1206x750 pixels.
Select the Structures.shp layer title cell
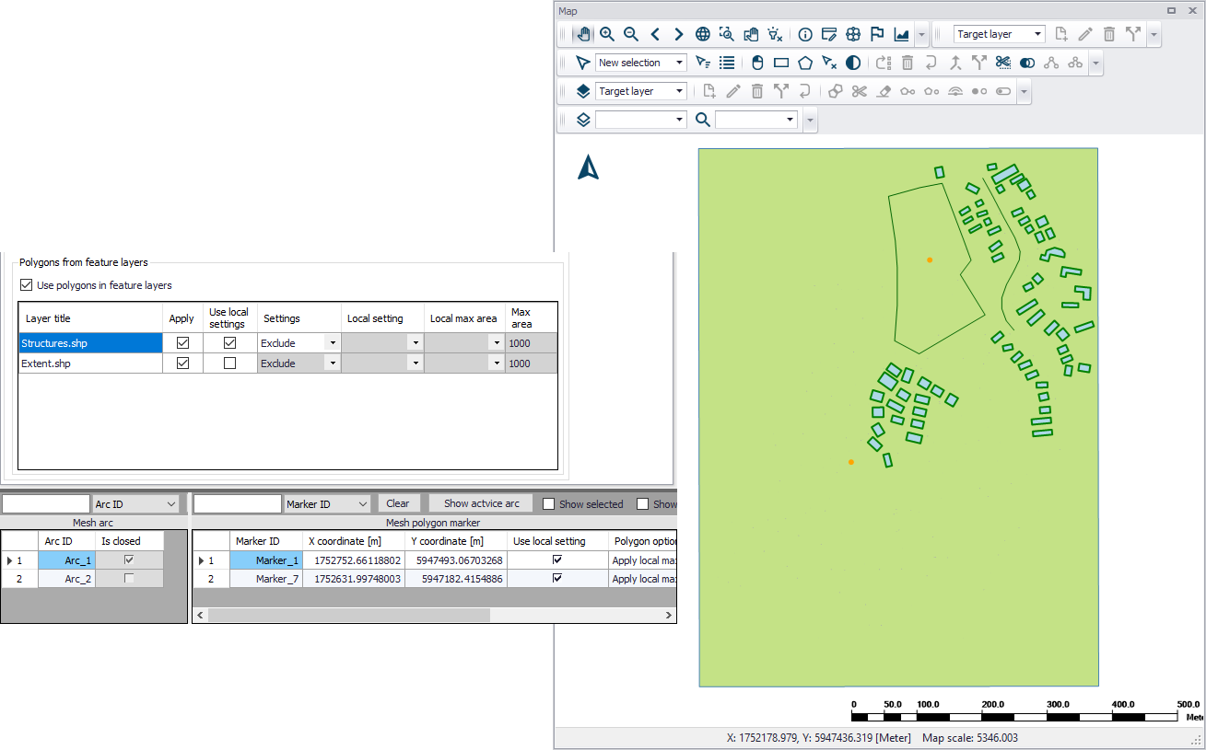point(91,342)
